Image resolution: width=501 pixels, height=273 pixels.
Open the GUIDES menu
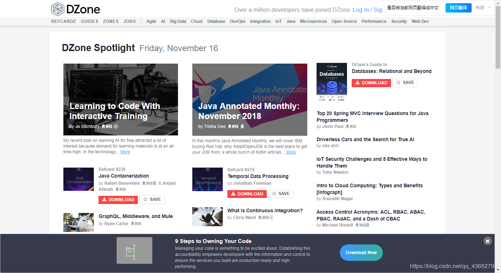[x=90, y=21]
